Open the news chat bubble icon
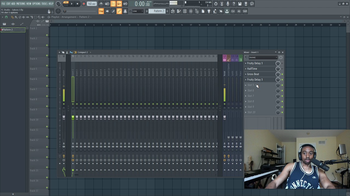The width and height of the screenshot is (350, 196). click(252, 4)
